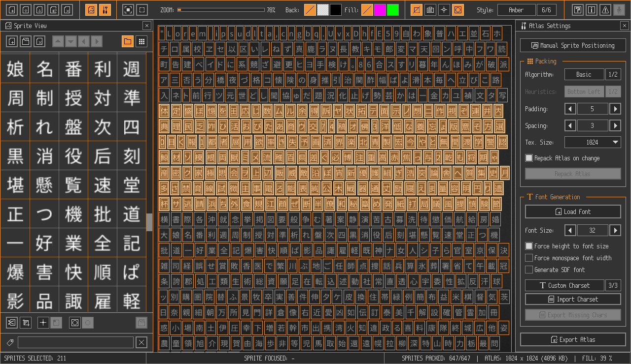The height and width of the screenshot is (364, 631).
Task: Change the Amber style selector
Action: (x=516, y=10)
